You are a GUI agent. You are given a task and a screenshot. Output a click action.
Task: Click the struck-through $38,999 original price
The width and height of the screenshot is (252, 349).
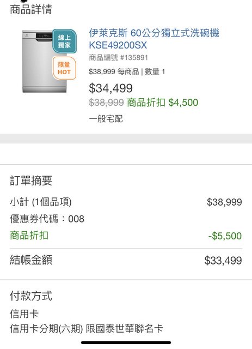(x=106, y=103)
